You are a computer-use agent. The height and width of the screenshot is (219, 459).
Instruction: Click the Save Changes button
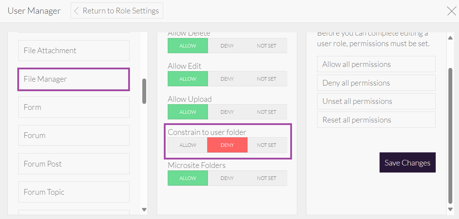[407, 162]
